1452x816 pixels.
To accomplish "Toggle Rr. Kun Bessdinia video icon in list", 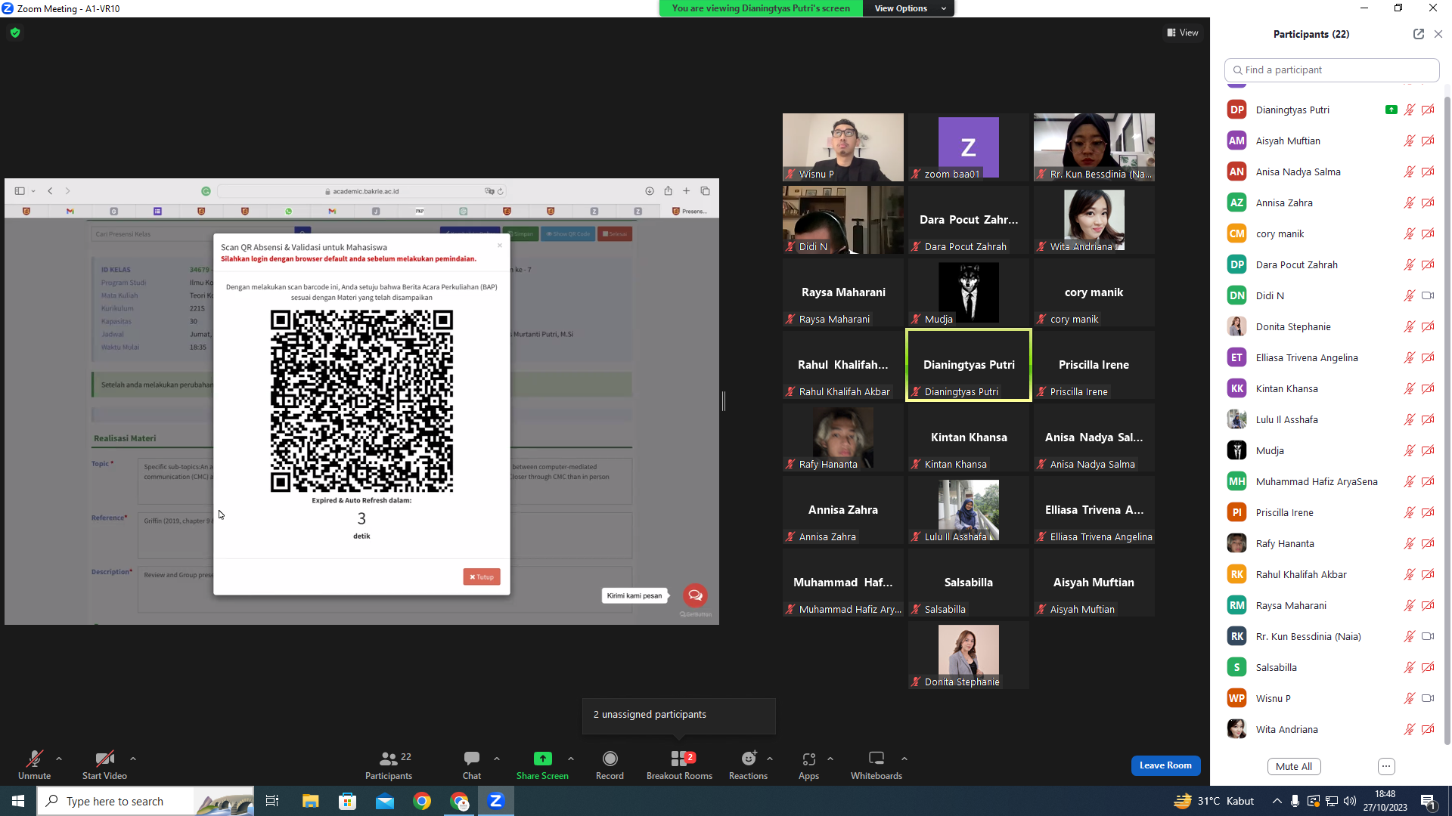I will point(1428,636).
